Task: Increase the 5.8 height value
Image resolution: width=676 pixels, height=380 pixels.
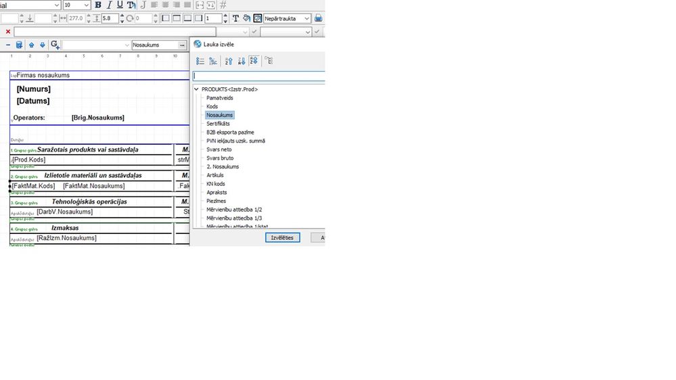Action: tap(122, 16)
